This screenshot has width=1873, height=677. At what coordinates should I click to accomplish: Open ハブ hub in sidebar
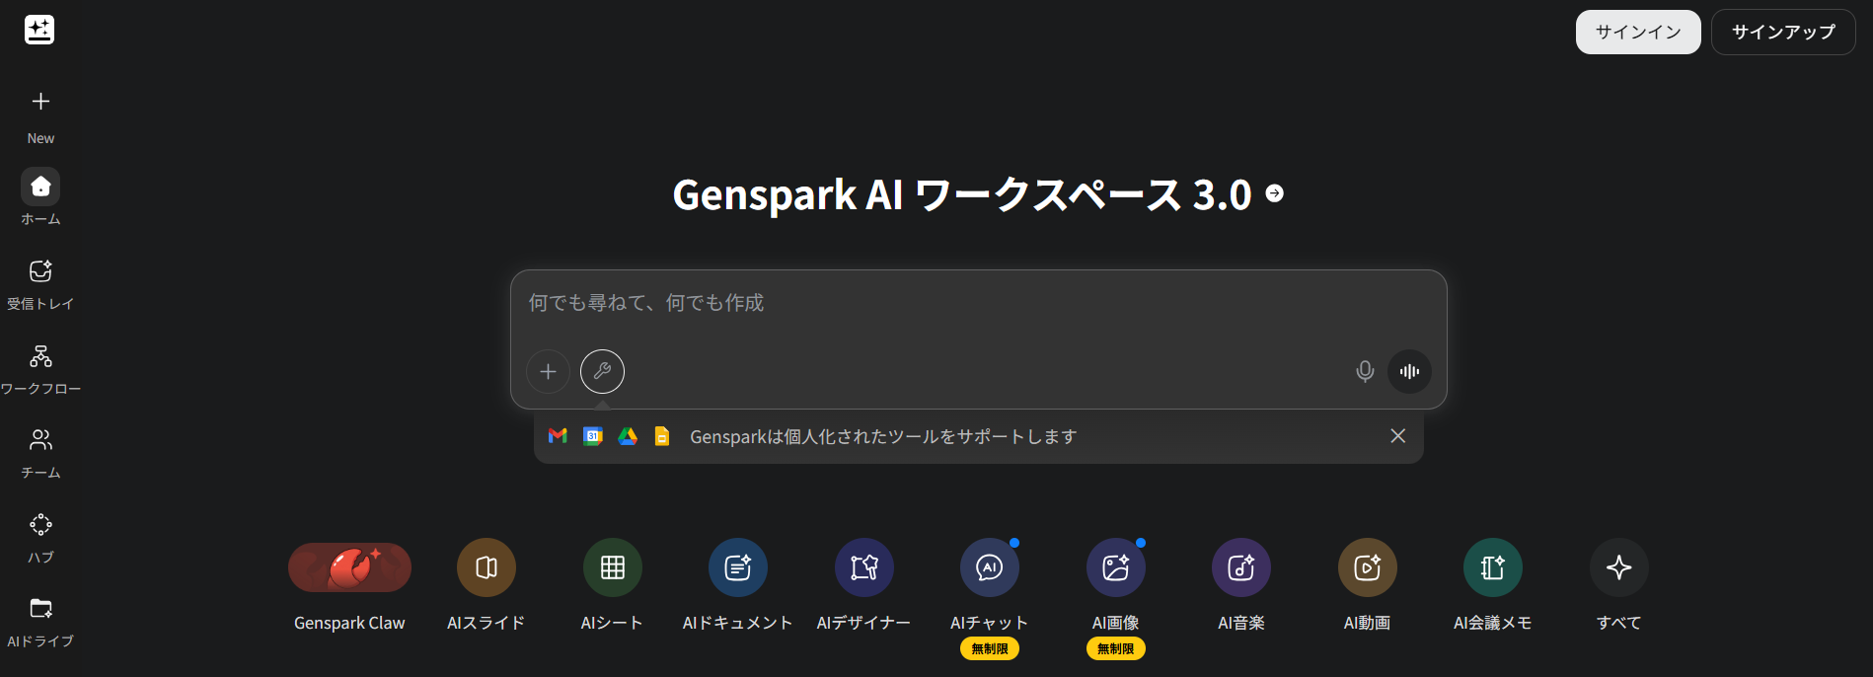pyautogui.click(x=40, y=538)
